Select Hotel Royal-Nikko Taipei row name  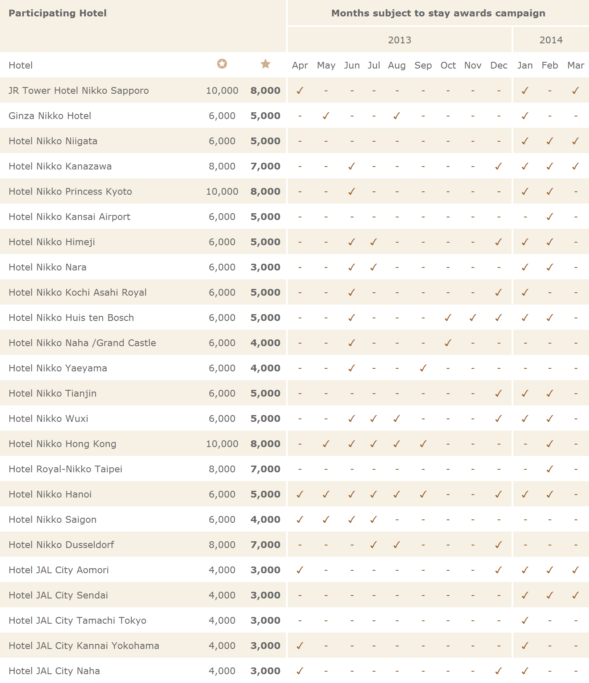pyautogui.click(x=66, y=469)
